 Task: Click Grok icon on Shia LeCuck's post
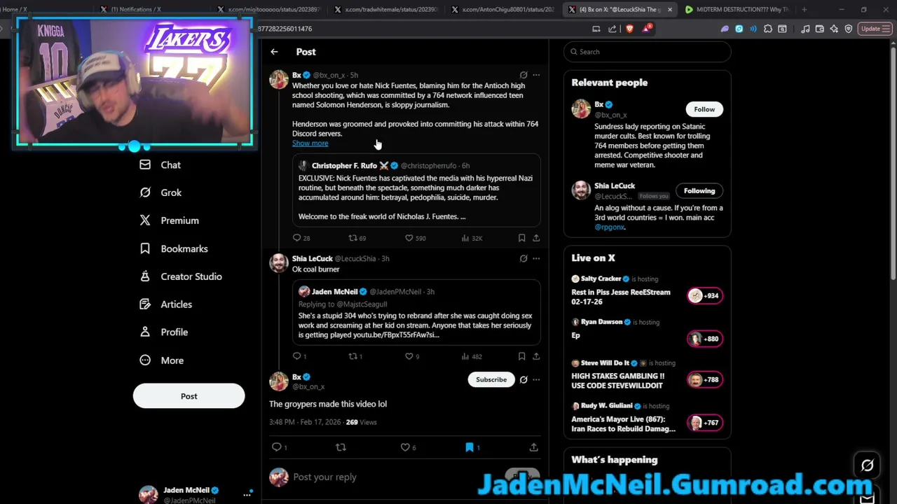pyautogui.click(x=523, y=258)
